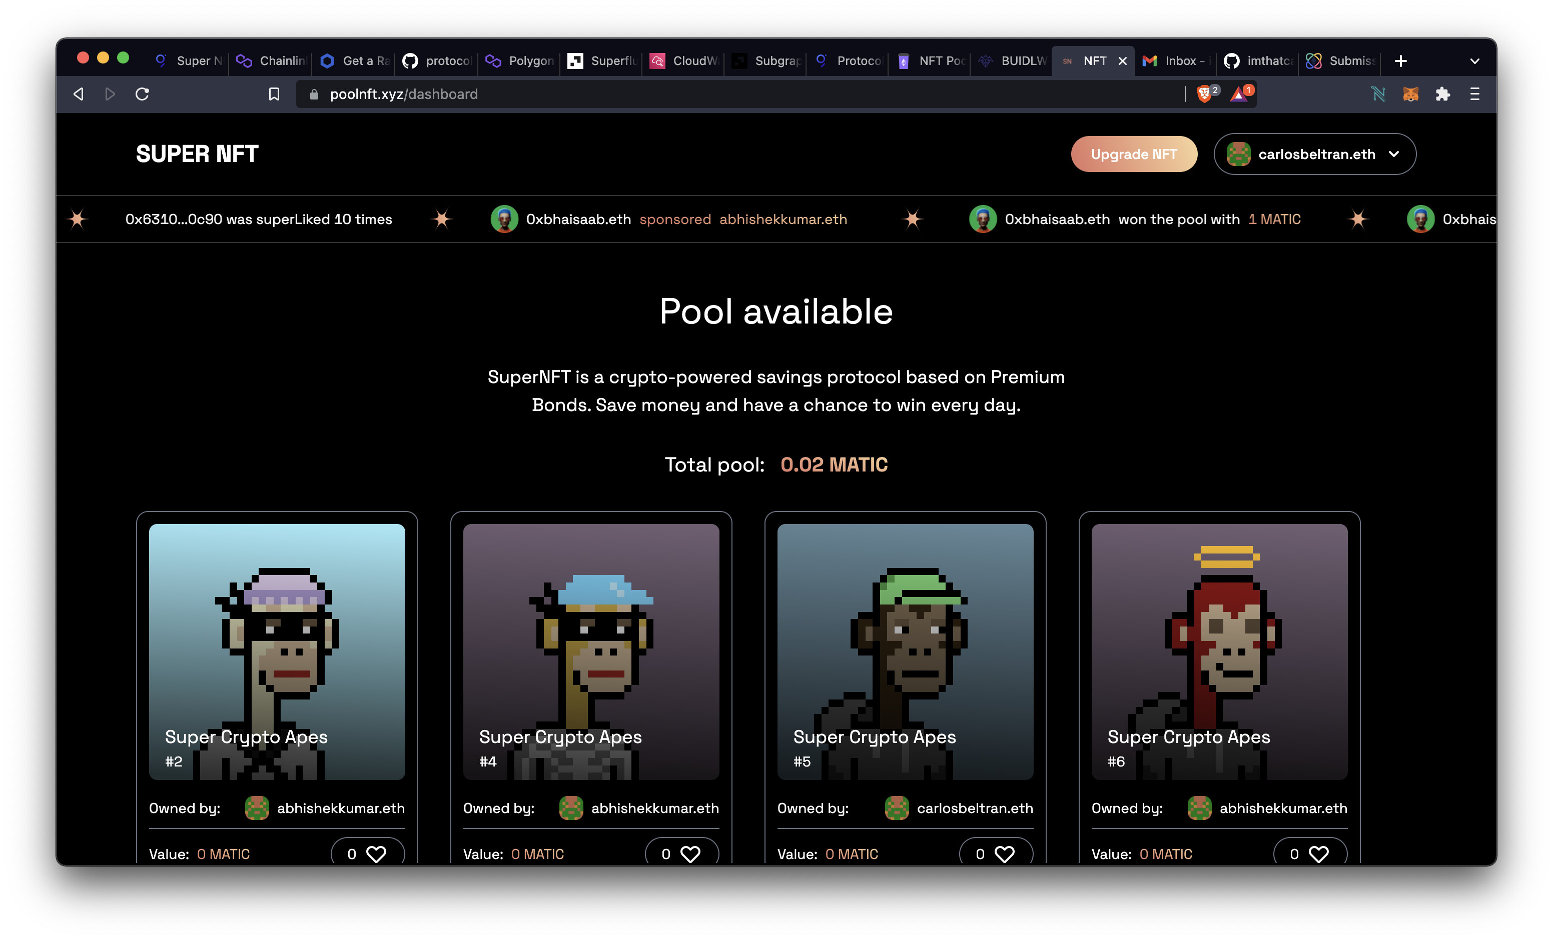Open the MetaMask extension icon
This screenshot has height=940, width=1553.
point(1411,94)
